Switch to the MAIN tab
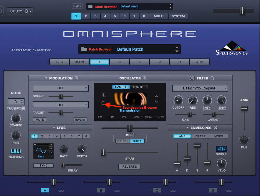 80,62
